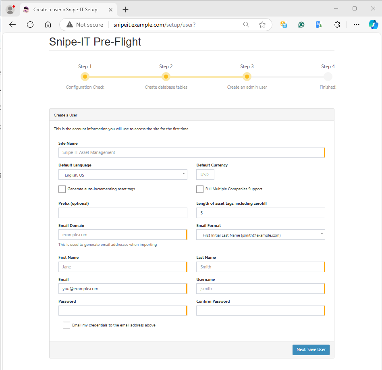Click the Step 3 admin user marker
The height and width of the screenshot is (370, 382).
[247, 77]
